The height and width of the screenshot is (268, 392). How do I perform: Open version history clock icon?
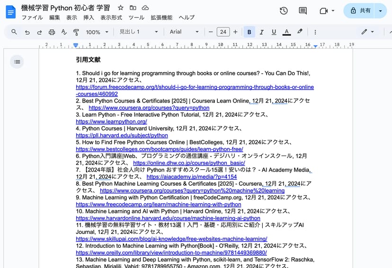coord(284,11)
